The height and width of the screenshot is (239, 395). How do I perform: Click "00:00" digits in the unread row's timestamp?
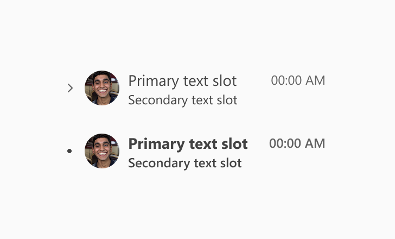coord(285,143)
